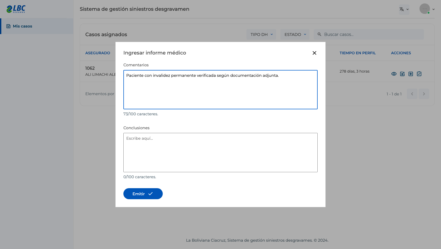Click the Emitir button

coord(143,194)
